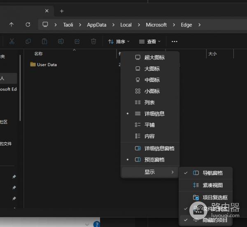This screenshot has height=227, width=247.
Task: Click Local in the address path
Action: pyautogui.click(x=126, y=25)
